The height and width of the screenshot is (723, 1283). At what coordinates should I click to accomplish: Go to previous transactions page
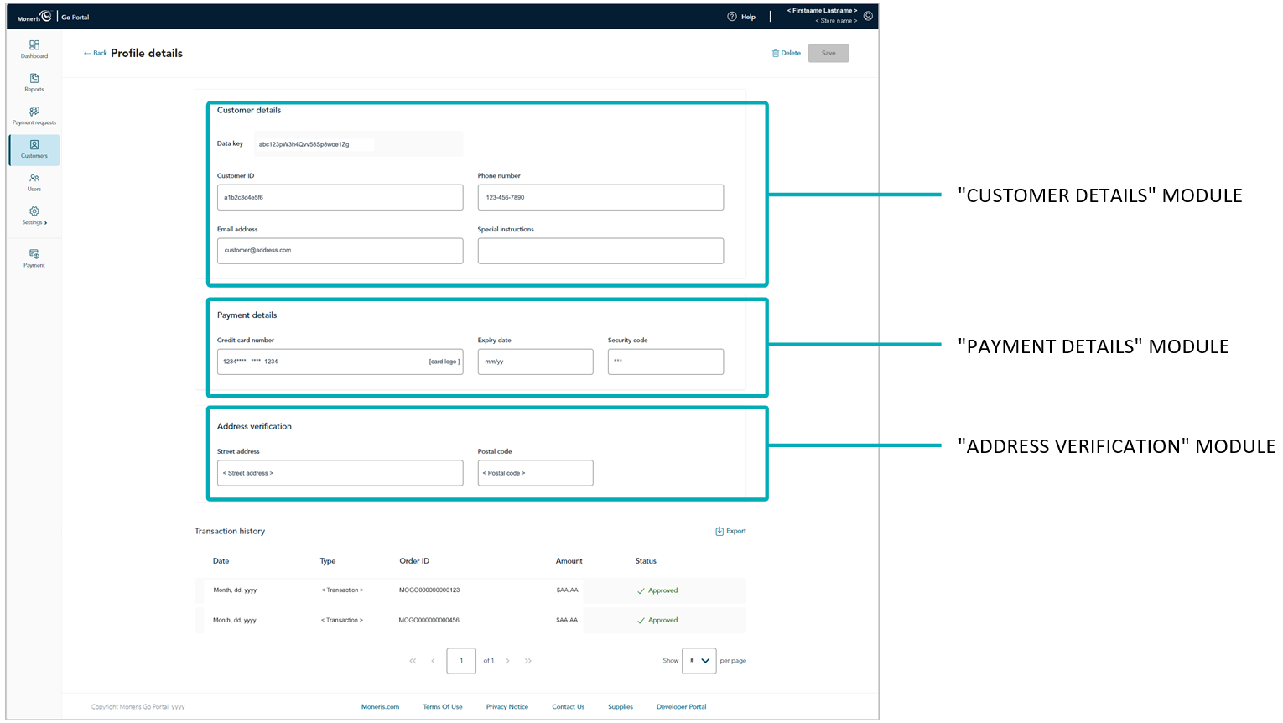click(433, 661)
